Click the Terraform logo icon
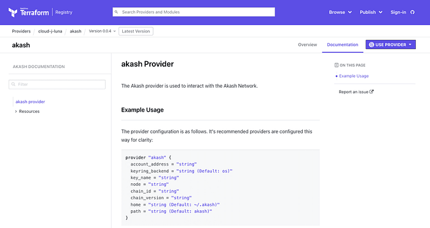The height and width of the screenshot is (228, 430). pos(13,12)
